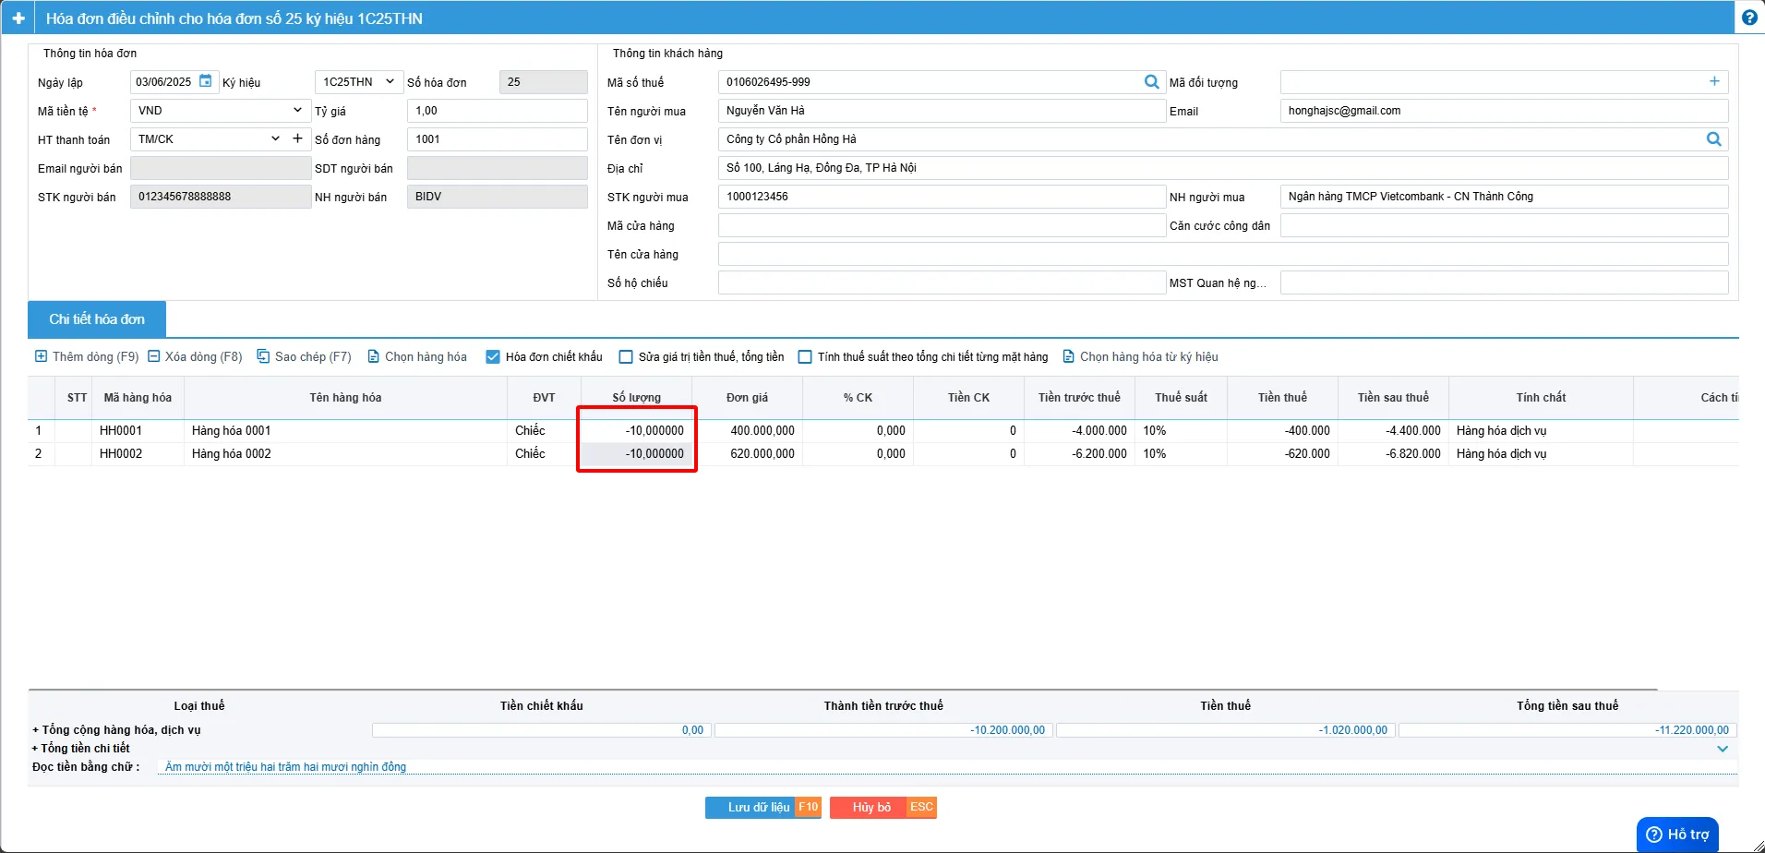Click Tính chất column header
Image resolution: width=1765 pixels, height=853 pixels.
[1542, 398]
